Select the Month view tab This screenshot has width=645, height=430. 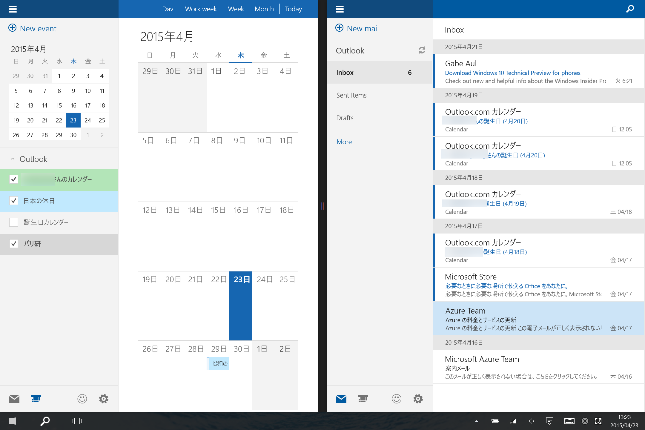264,9
